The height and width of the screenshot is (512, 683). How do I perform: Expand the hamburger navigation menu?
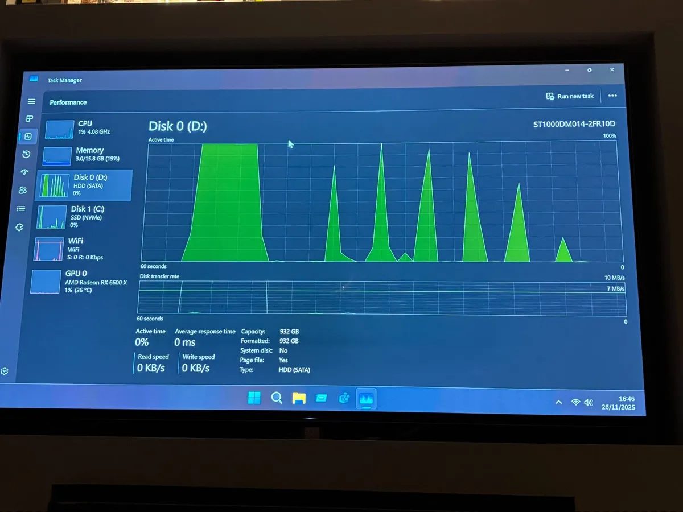point(32,101)
